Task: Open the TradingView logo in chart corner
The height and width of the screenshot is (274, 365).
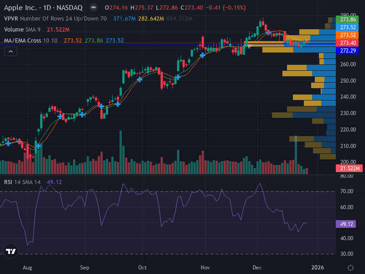Action: pyautogui.click(x=10, y=251)
